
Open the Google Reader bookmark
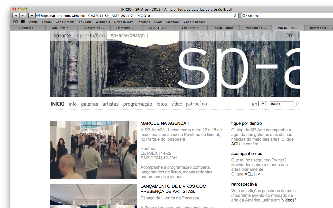[x=194, y=22]
